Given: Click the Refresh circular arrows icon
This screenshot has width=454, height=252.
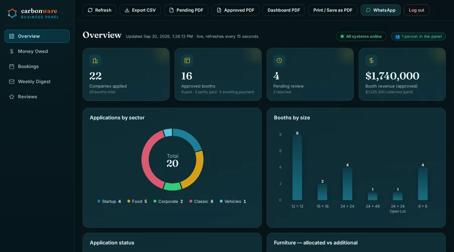Looking at the screenshot, I should point(90,10).
